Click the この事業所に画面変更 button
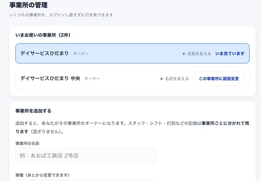The image size is (261, 181). click(x=219, y=78)
